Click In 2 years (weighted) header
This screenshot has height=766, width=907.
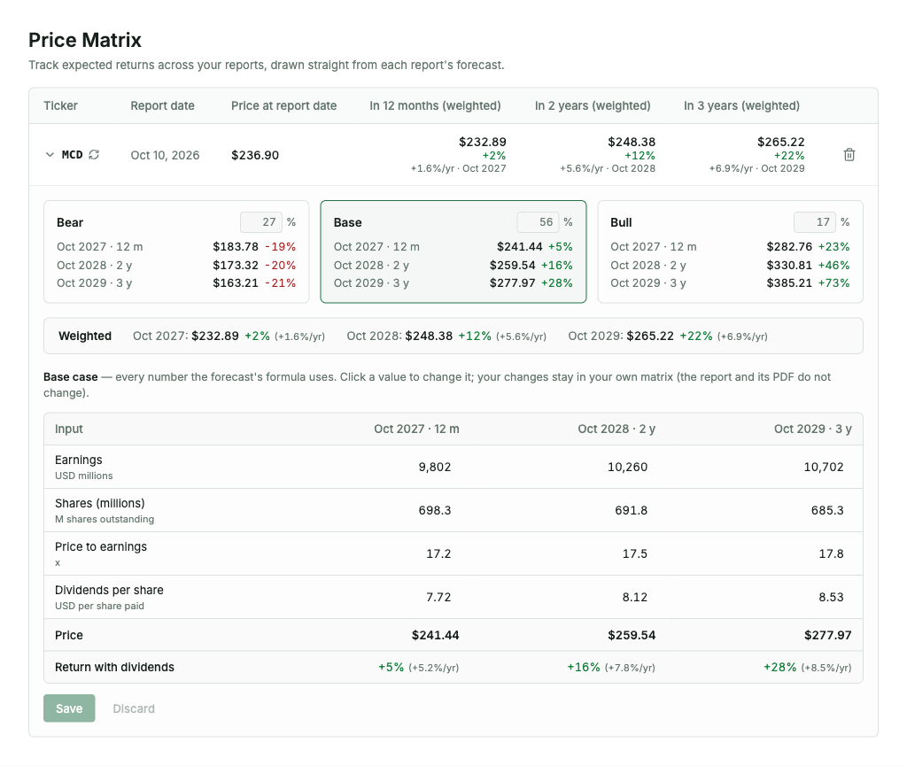593,105
